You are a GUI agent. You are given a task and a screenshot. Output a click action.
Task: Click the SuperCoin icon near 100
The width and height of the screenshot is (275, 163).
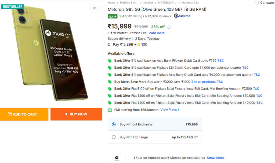tap(139, 45)
